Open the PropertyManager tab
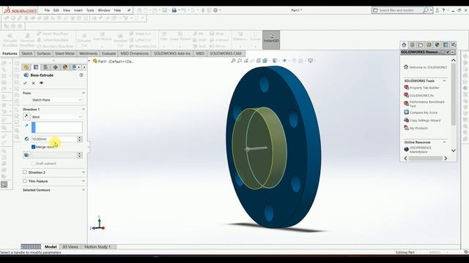 click(36, 67)
